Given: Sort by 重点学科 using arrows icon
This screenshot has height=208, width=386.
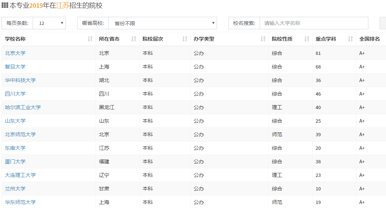Looking at the screenshot, I should pyautogui.click(x=350, y=39).
